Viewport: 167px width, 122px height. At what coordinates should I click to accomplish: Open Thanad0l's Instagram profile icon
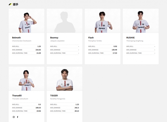click(x=14, y=117)
